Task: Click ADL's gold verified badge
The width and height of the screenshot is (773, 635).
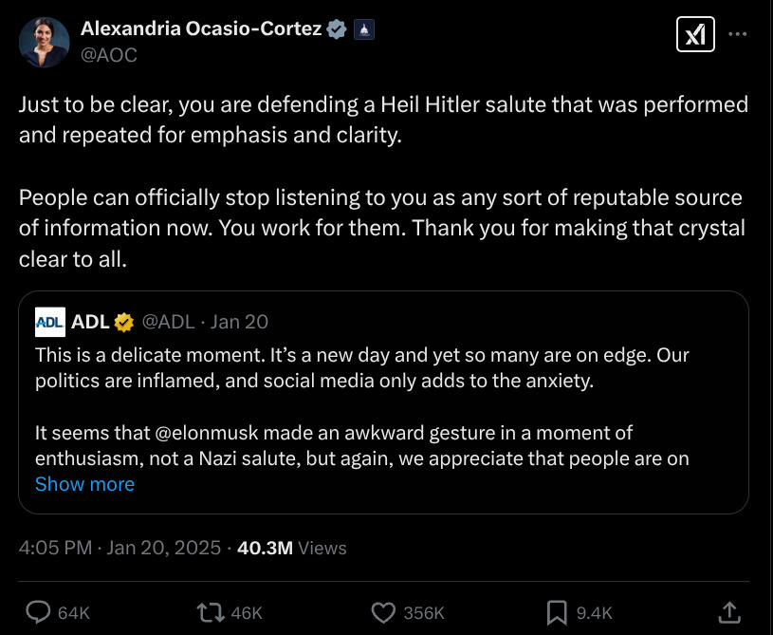Action: point(123,322)
